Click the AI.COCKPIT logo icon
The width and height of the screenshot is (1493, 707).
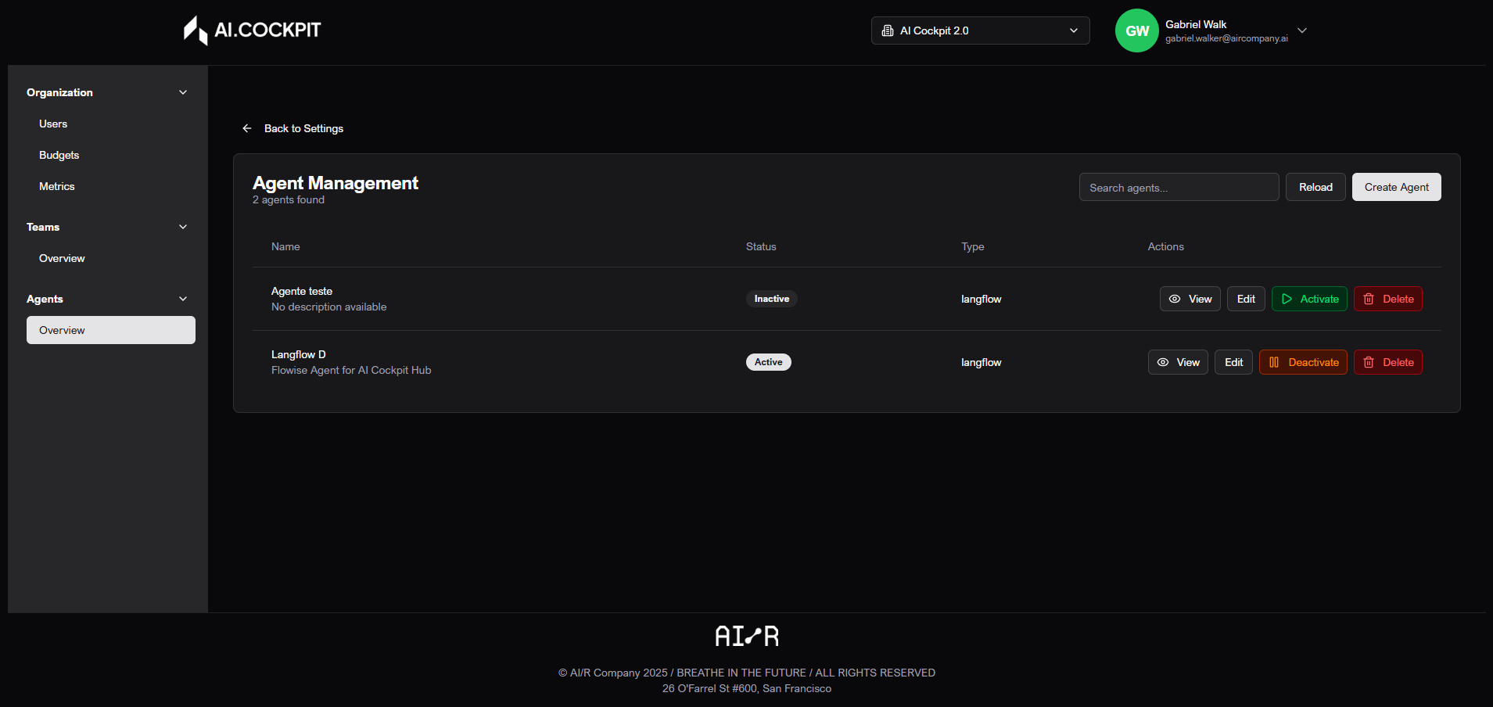pos(196,31)
